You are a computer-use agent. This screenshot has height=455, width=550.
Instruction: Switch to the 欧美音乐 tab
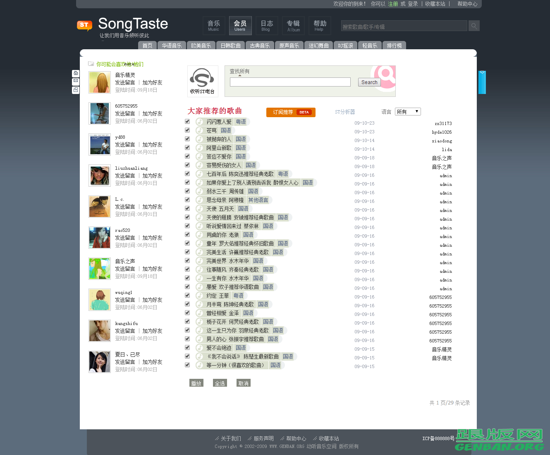pyautogui.click(x=201, y=46)
